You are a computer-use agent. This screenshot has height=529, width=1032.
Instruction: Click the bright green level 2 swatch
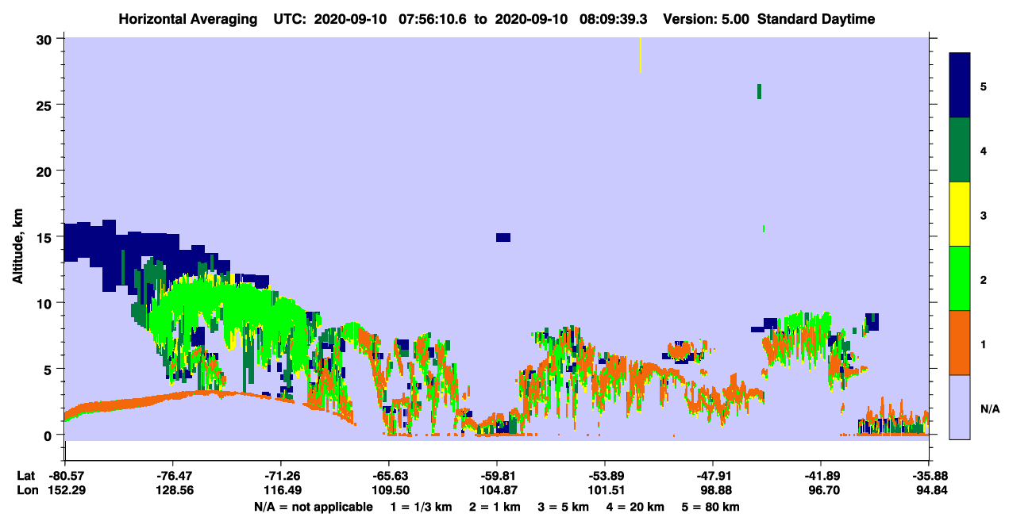point(960,278)
